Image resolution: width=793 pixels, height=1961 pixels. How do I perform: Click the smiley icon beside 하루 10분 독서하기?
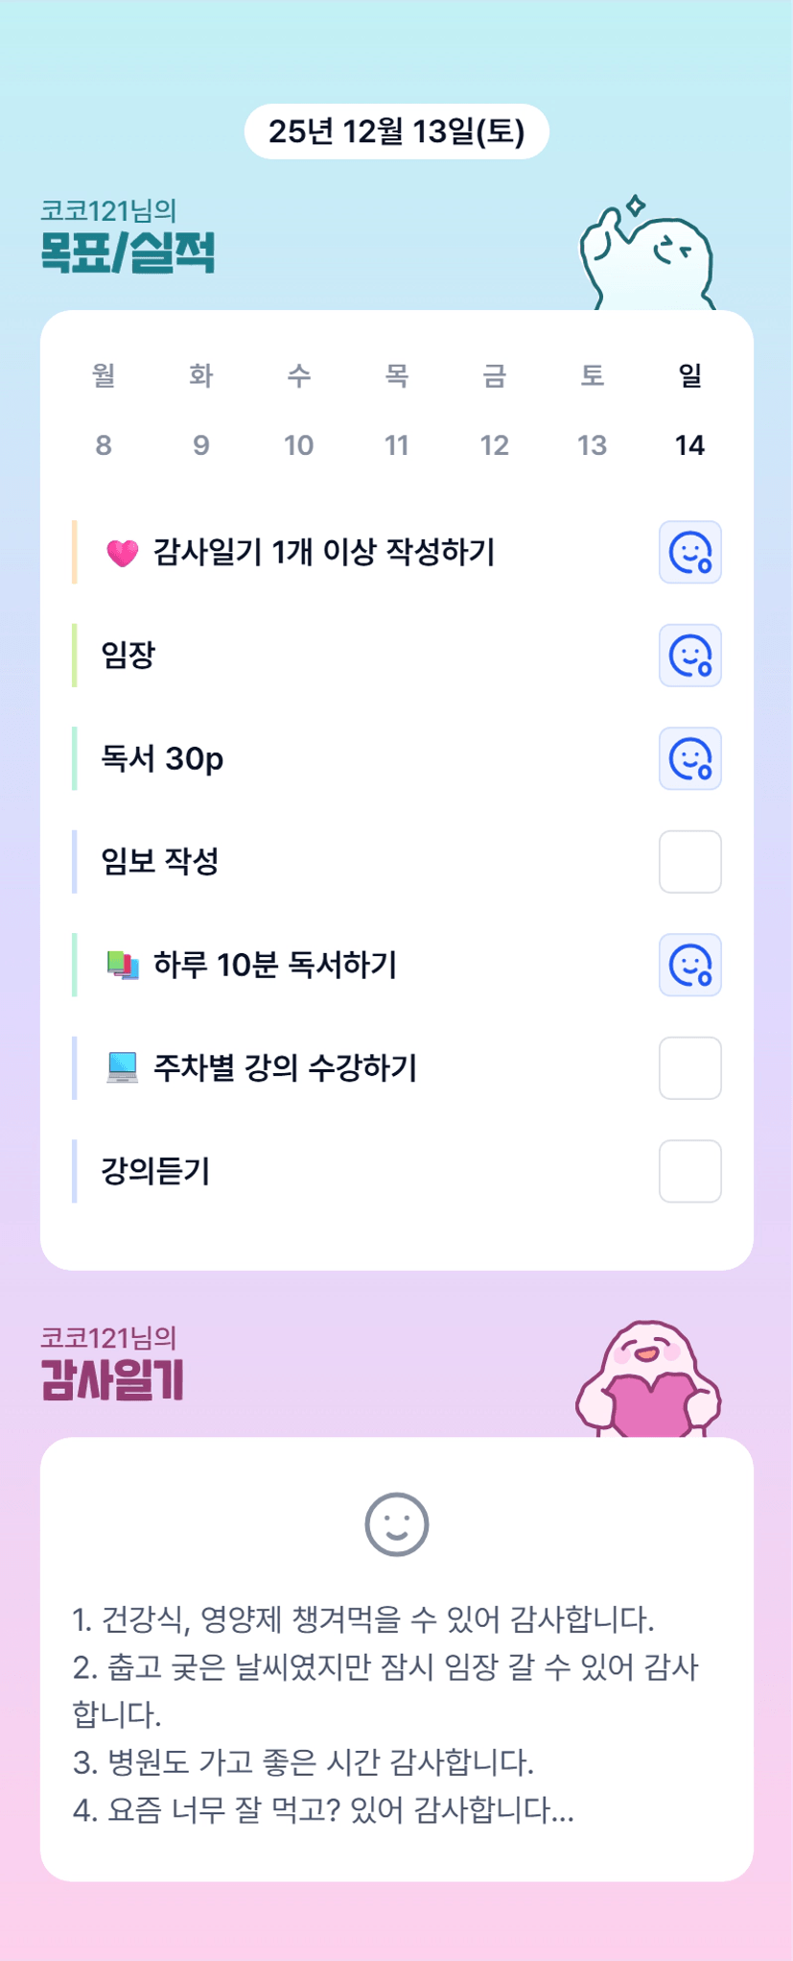pyautogui.click(x=689, y=965)
